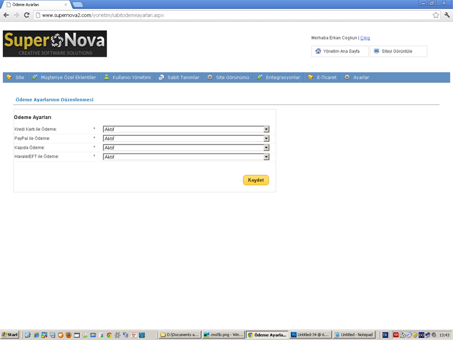Open the Kredi Kartı ile Ödeme dropdown

pos(186,129)
